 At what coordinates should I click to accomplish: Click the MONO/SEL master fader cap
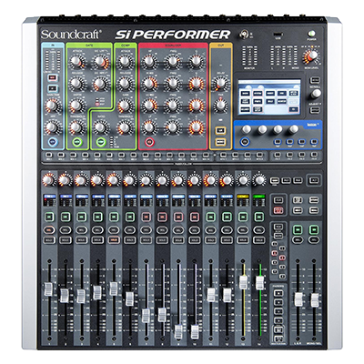tap(315, 299)
